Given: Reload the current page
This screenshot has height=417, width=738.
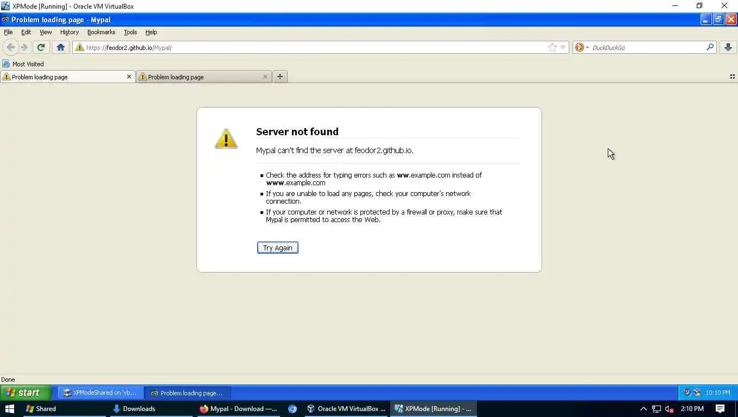Looking at the screenshot, I should click(x=41, y=47).
